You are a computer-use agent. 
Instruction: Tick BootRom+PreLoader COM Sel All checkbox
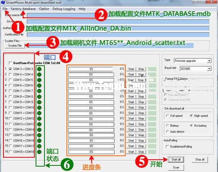pyautogui.click(x=10, y=63)
